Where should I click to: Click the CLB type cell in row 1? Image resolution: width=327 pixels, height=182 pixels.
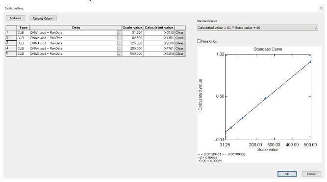pos(24,33)
